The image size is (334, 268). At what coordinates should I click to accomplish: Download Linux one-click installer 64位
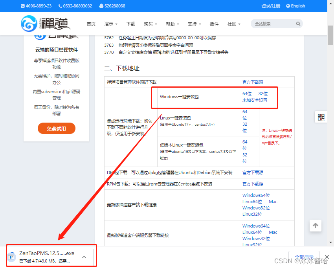tap(245, 115)
